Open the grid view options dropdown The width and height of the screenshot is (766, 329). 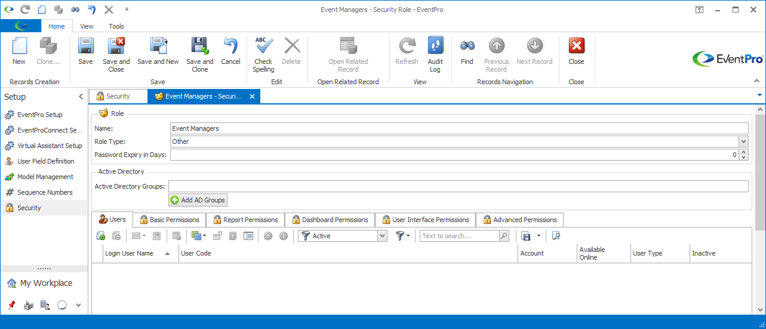point(204,236)
